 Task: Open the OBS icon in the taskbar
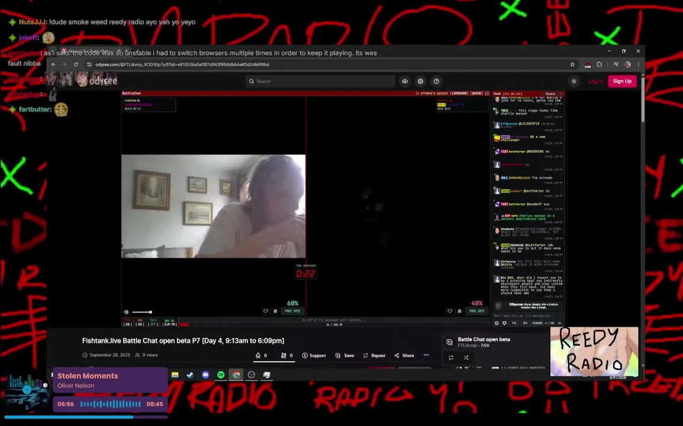(252, 375)
